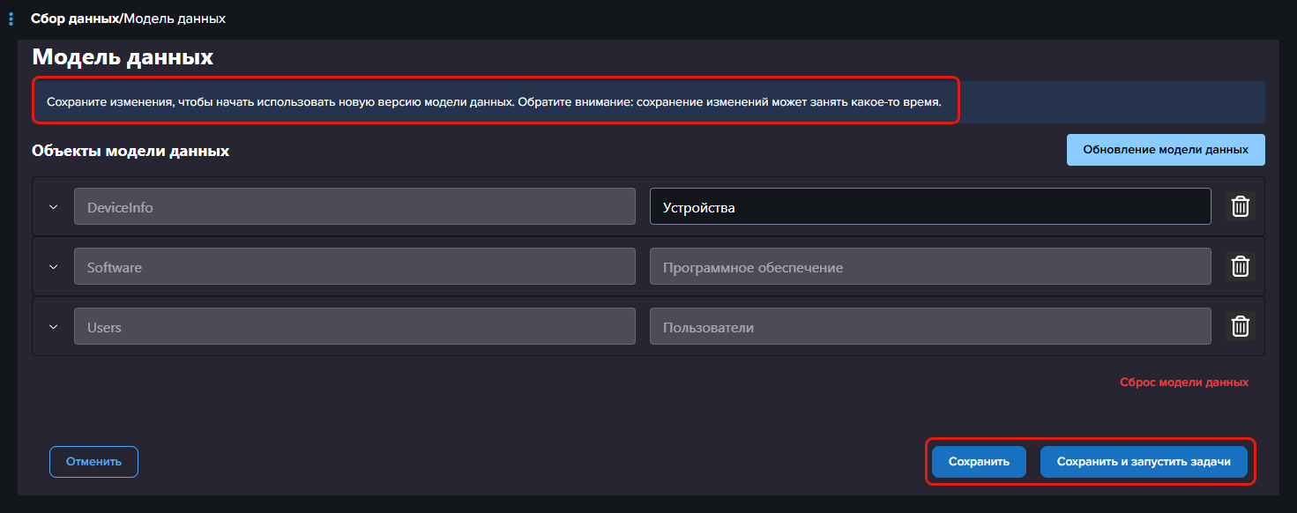Click the 'Пользователи' name field

tap(929, 327)
